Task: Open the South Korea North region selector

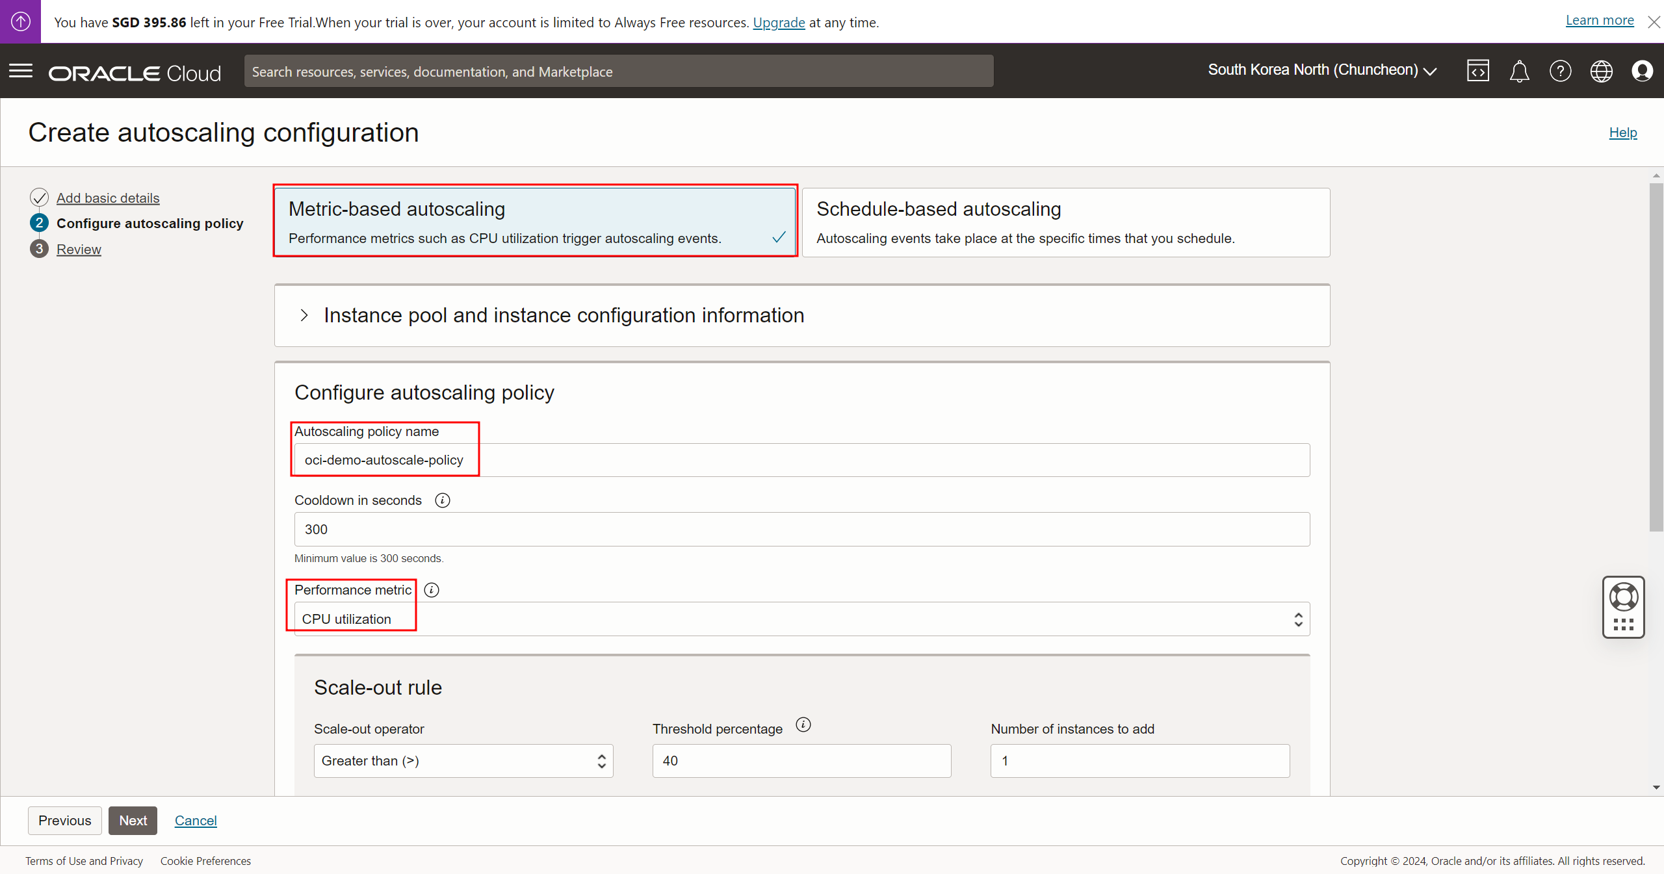Action: 1321,70
